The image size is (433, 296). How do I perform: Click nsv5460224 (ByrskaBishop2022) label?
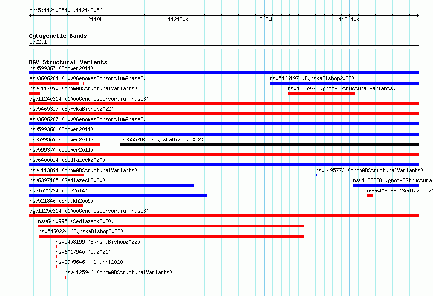81,231
